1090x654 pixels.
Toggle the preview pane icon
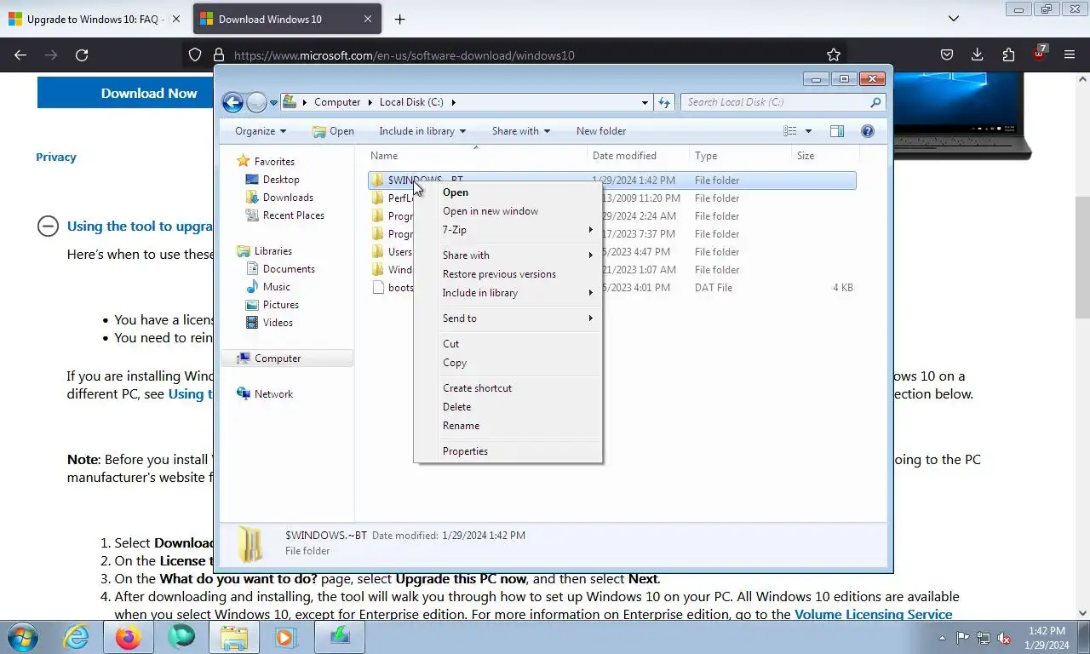pos(837,131)
